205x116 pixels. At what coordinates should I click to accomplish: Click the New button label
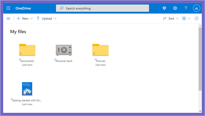point(25,18)
